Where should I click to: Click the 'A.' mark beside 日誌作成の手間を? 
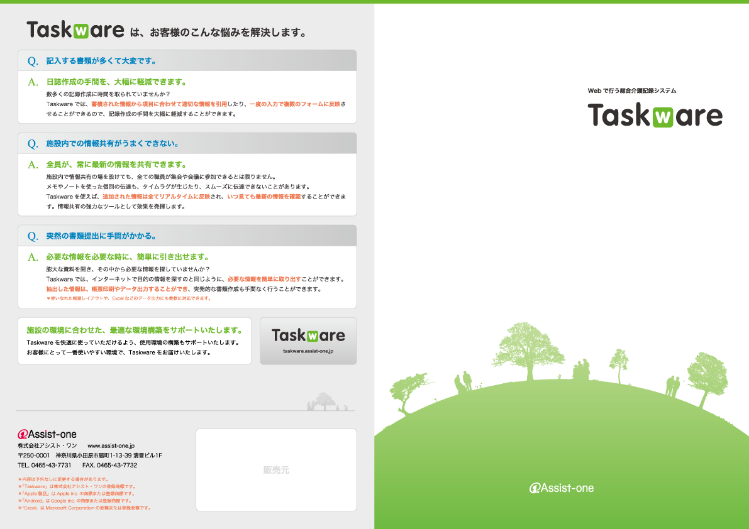[x=33, y=82]
